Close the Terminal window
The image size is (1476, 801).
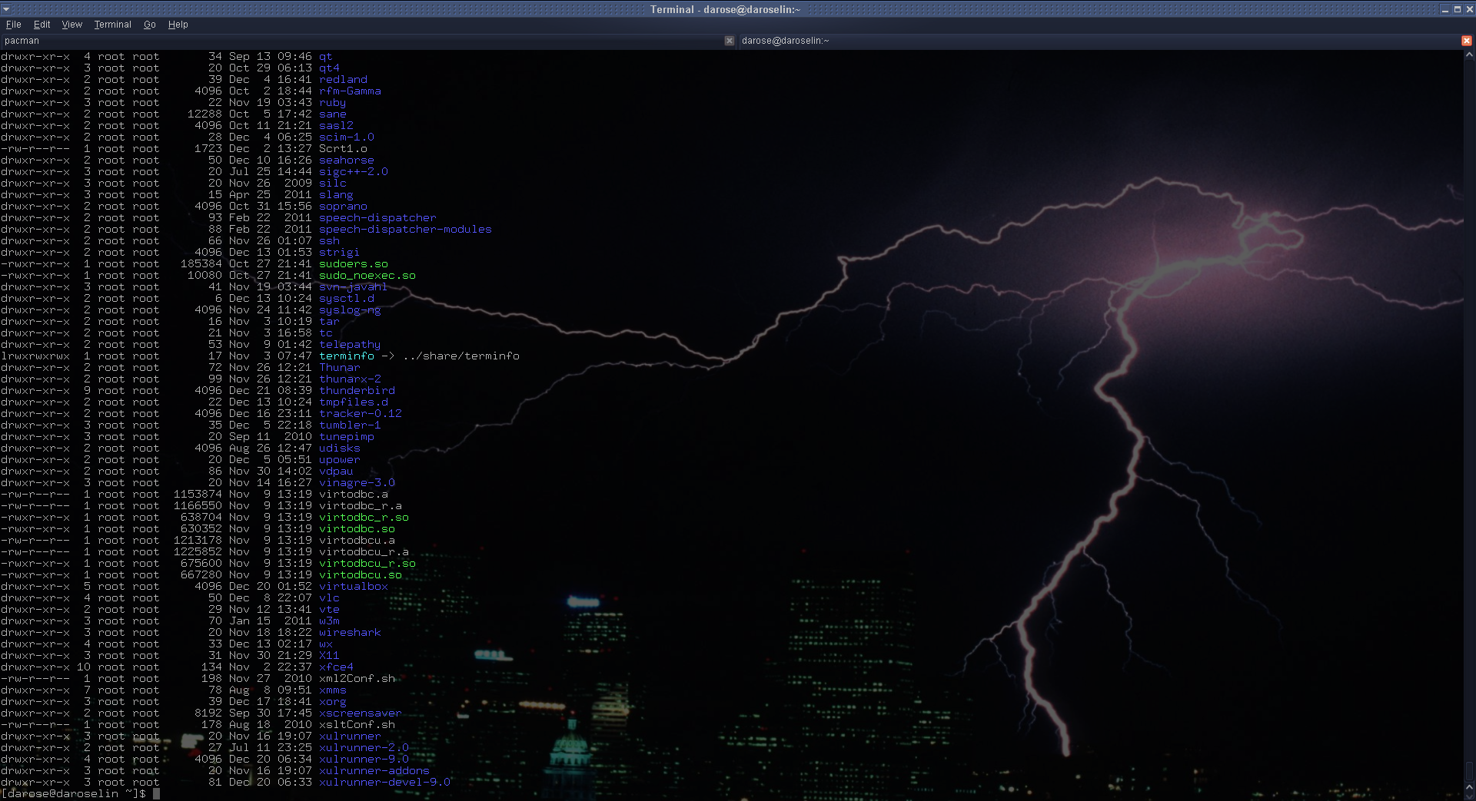click(x=1468, y=9)
